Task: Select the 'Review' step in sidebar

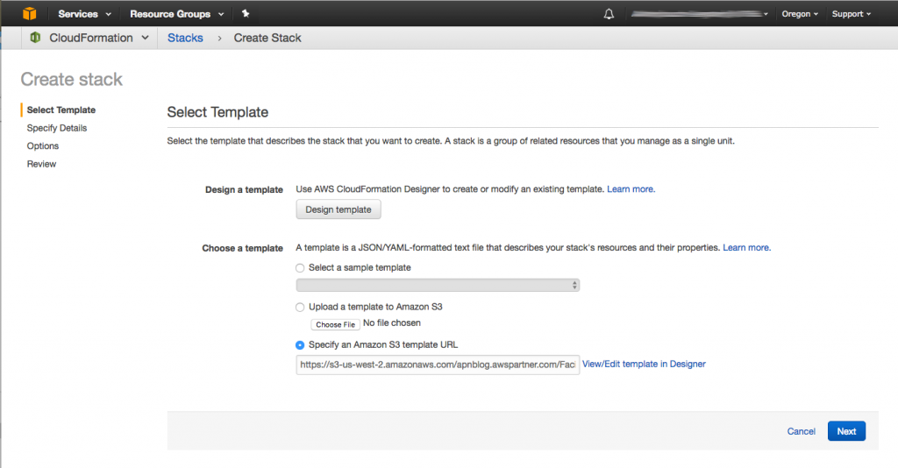Action: click(41, 164)
